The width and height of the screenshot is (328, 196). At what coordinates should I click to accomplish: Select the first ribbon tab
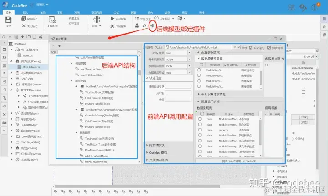click(9, 13)
